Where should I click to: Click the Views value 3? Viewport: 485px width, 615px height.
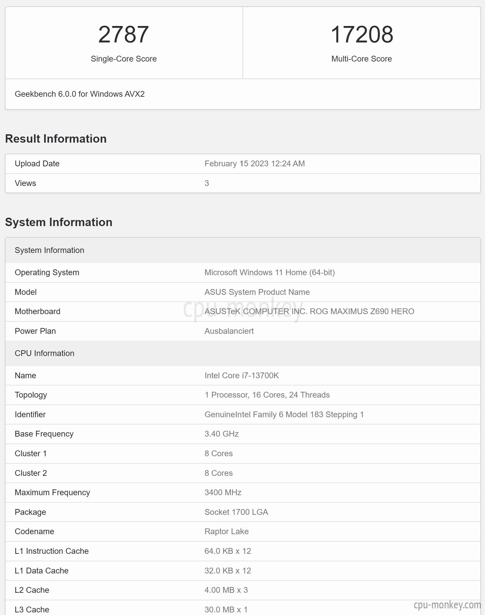tap(207, 183)
